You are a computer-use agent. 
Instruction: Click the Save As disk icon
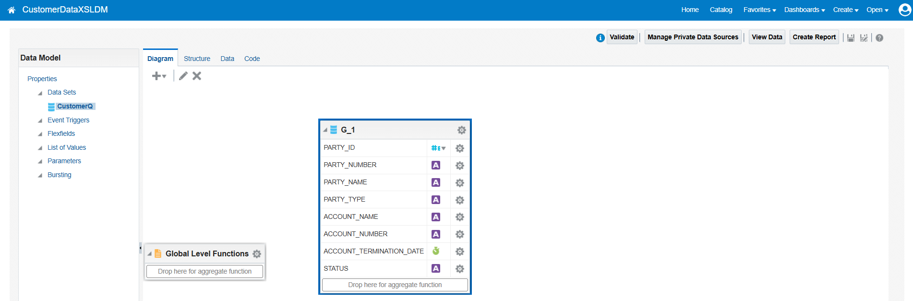click(x=864, y=37)
